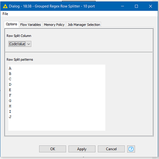
Task: Click the blue help question mark icon
Action: [131, 149]
